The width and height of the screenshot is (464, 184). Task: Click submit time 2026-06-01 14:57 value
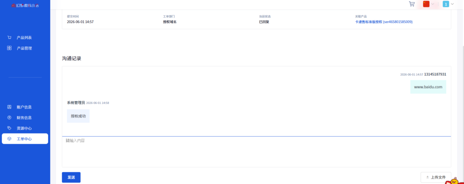point(80,22)
